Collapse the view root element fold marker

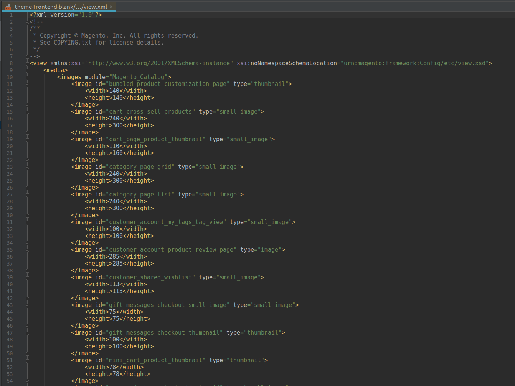(27, 63)
